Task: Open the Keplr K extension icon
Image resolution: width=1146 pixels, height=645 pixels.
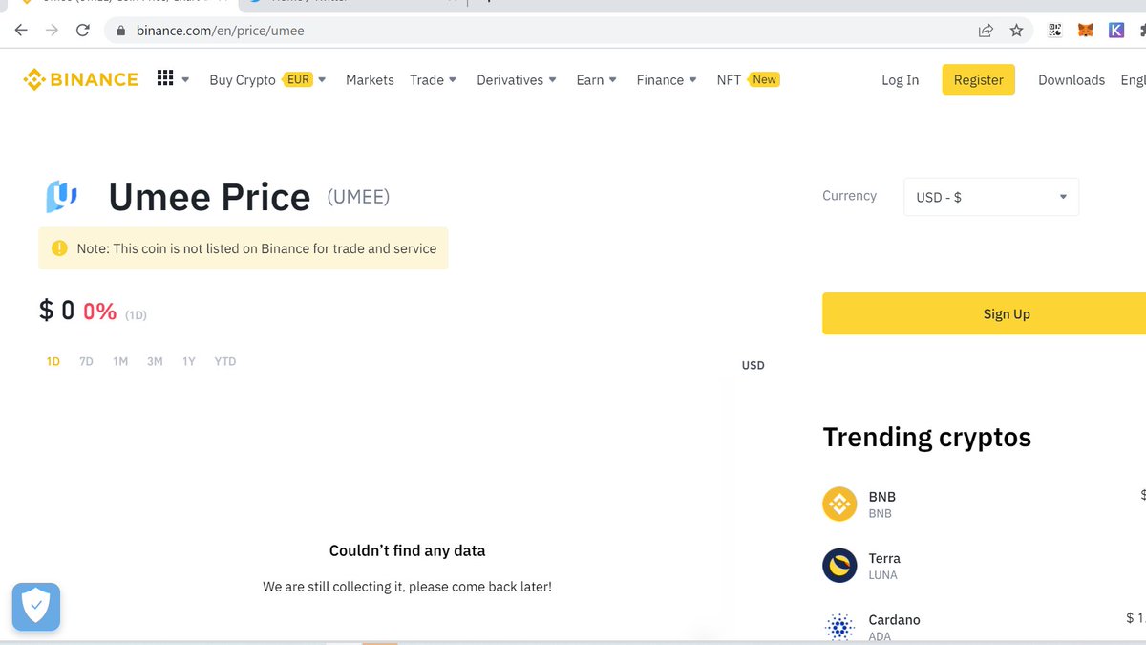Action: point(1116,31)
